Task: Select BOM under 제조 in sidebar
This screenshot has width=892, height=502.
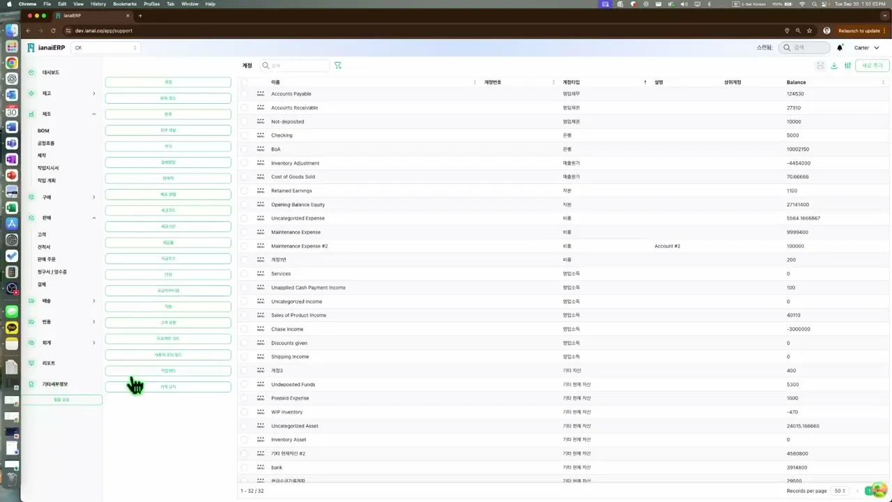Action: [x=43, y=130]
